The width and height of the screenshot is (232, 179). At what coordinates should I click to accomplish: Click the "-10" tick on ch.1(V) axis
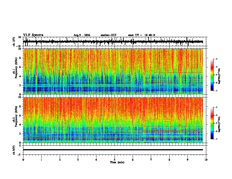pos(19,46)
